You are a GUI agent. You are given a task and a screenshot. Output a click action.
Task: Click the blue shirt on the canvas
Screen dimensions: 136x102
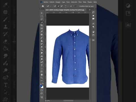[x=70, y=57]
